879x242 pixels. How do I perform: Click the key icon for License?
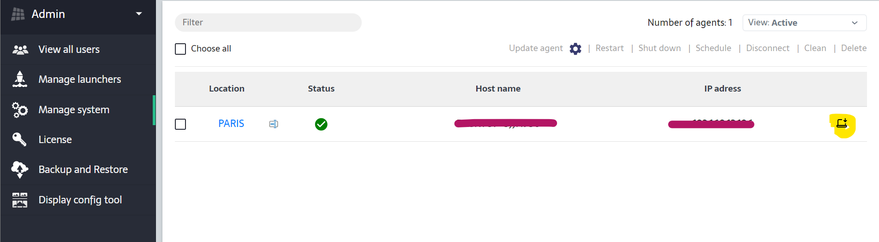click(20, 139)
